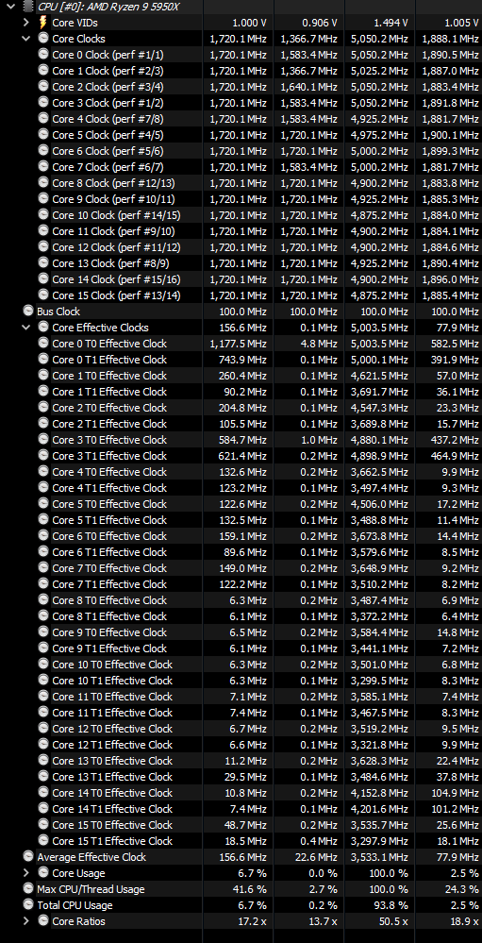
Task: Select the Core 13 Clock (perf #8/9) row
Action: click(x=241, y=262)
